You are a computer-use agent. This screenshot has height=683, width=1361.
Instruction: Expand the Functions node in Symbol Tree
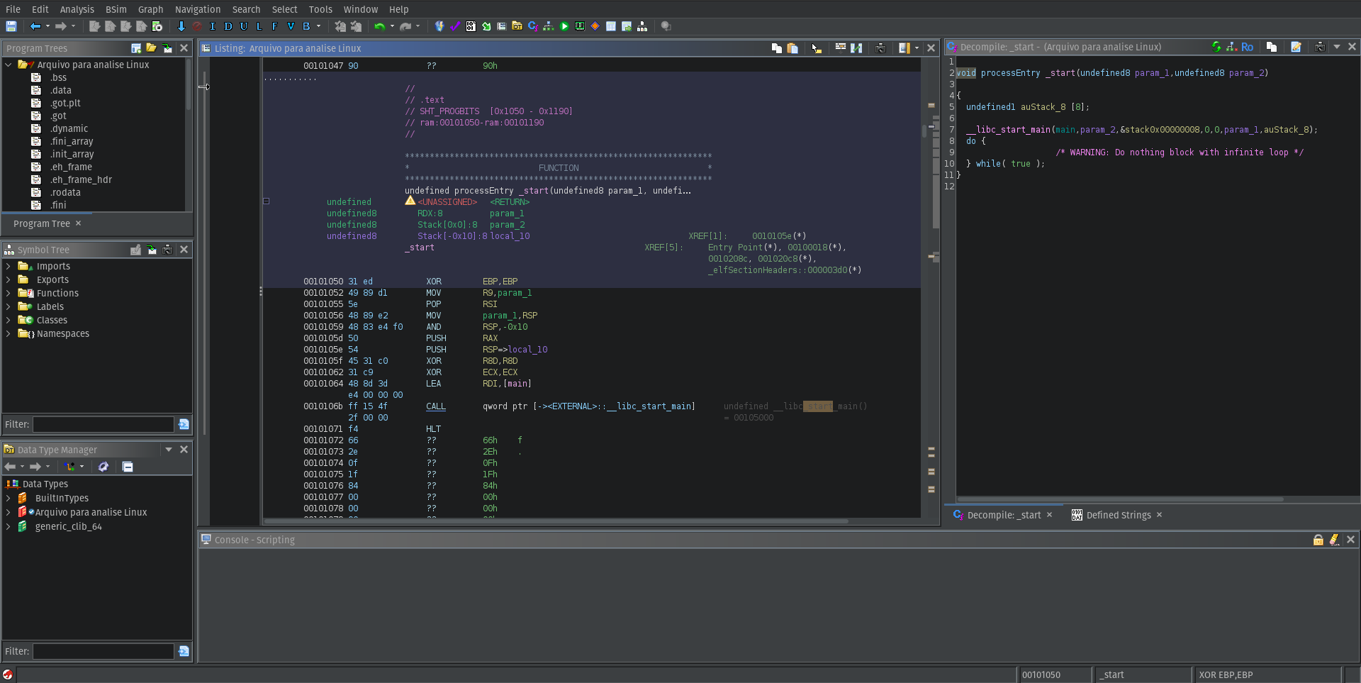pyautogui.click(x=7, y=293)
